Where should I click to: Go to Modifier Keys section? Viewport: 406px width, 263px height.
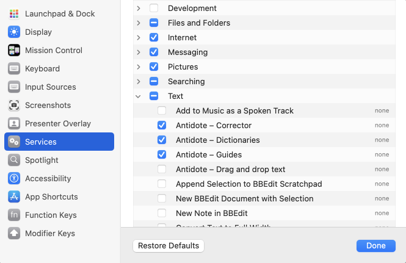(50, 233)
